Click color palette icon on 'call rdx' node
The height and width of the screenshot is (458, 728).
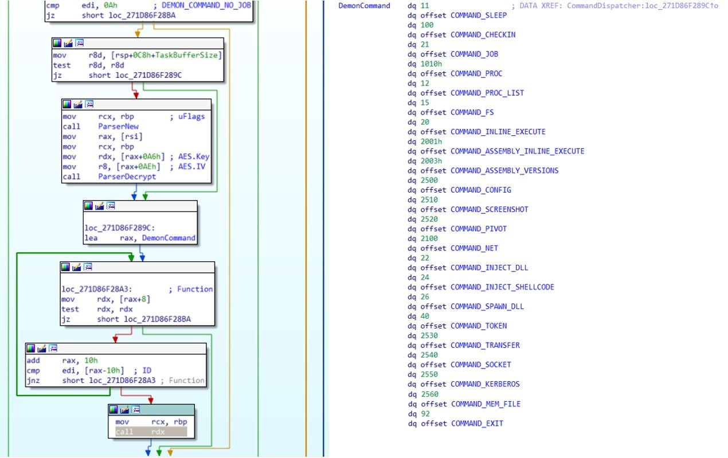click(114, 409)
